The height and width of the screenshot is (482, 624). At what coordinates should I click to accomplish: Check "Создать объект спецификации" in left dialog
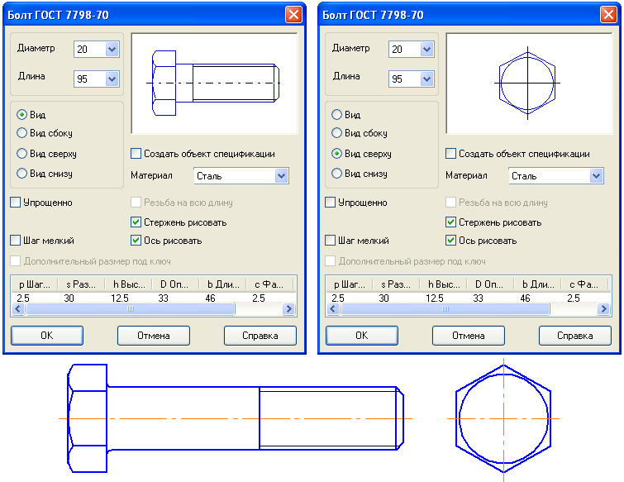tap(136, 153)
